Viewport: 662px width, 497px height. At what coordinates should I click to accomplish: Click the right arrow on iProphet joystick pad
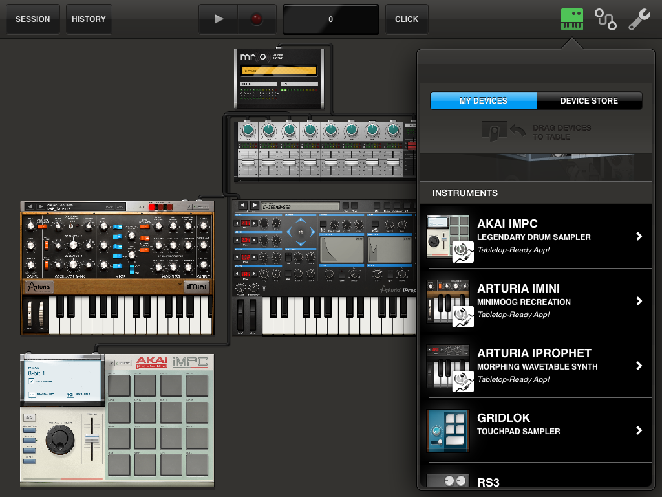click(x=313, y=232)
